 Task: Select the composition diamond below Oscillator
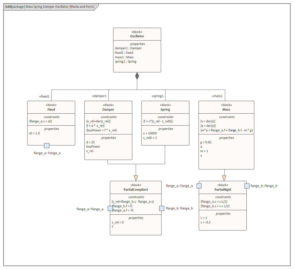137,76
